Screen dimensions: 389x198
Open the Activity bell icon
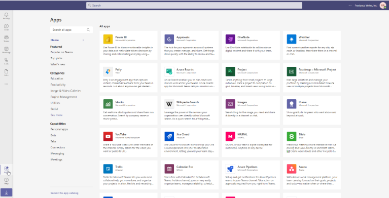[x=7, y=15]
